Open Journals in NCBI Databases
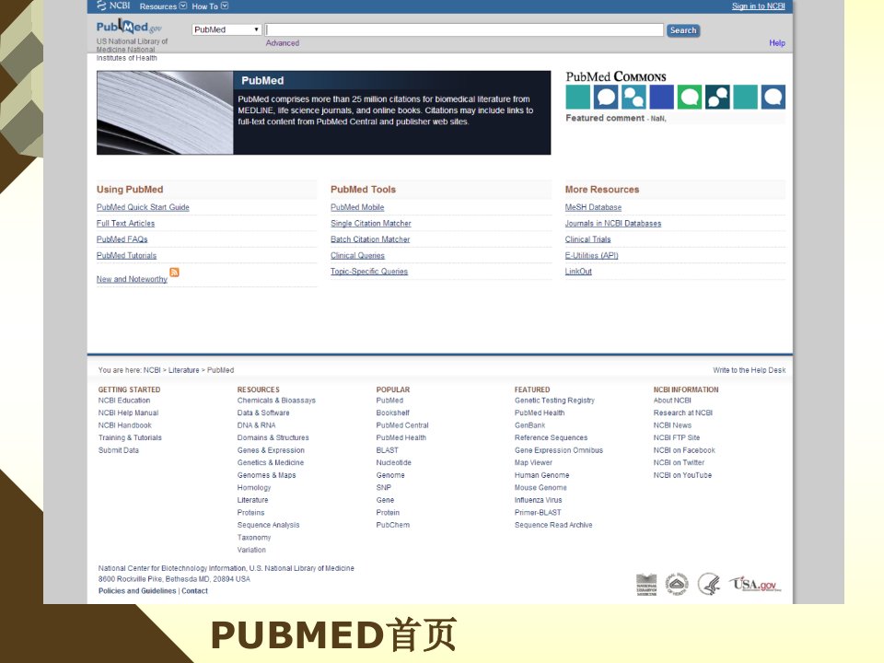 (613, 223)
